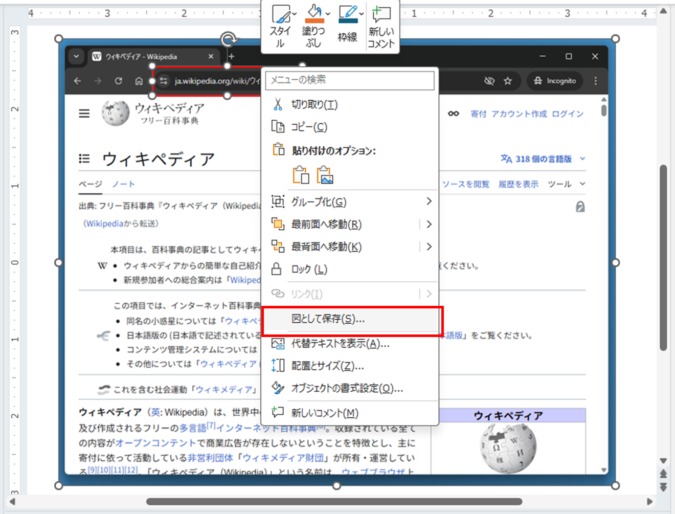Viewport: 675px width, 514px height.
Task: Click the menu search field (メニューの検索)
Action: coord(350,80)
